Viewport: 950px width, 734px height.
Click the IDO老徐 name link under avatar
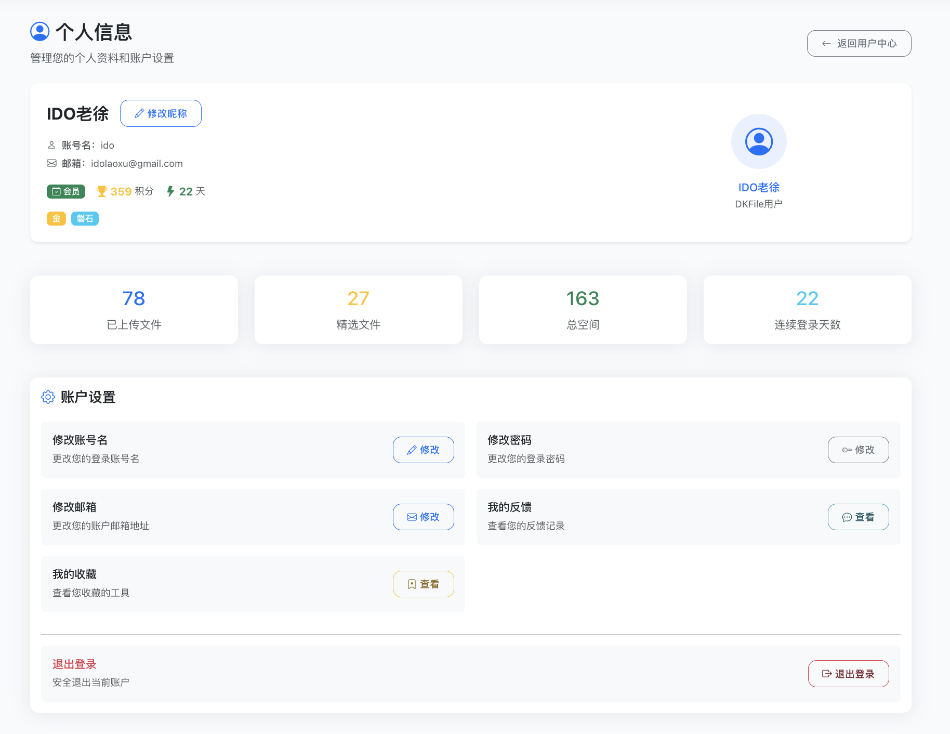758,187
